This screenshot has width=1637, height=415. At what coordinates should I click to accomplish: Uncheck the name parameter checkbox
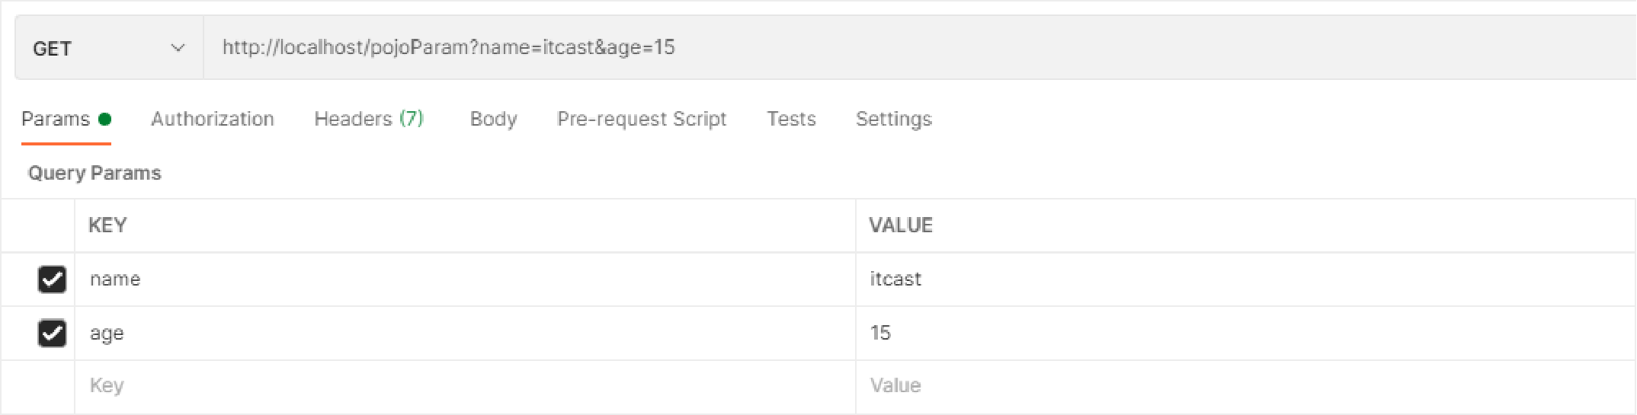52,279
